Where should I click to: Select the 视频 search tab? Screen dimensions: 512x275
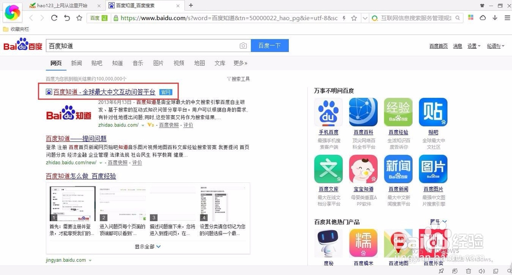tap(179, 63)
